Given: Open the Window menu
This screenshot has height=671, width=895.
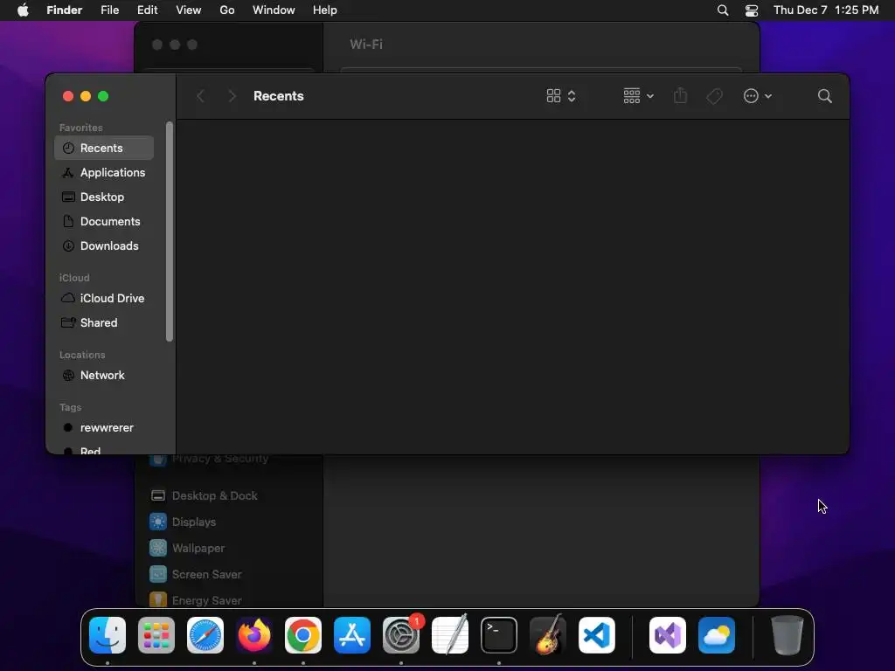Looking at the screenshot, I should [x=274, y=10].
